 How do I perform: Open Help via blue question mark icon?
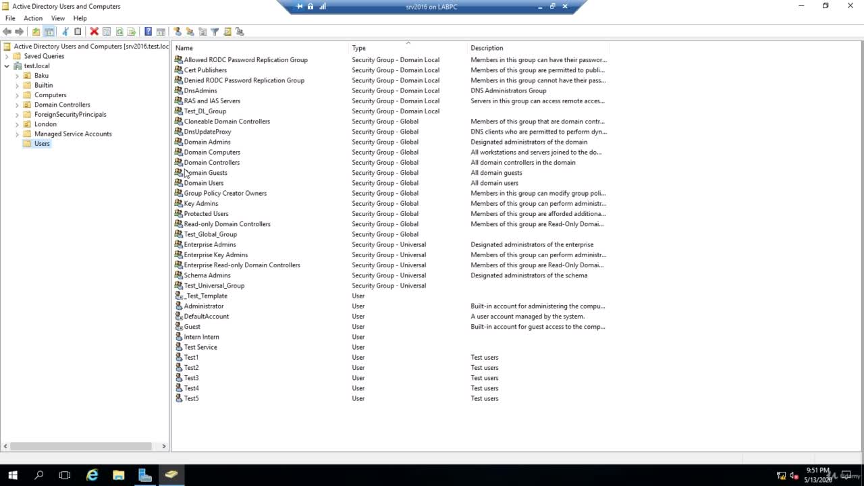[x=148, y=32]
